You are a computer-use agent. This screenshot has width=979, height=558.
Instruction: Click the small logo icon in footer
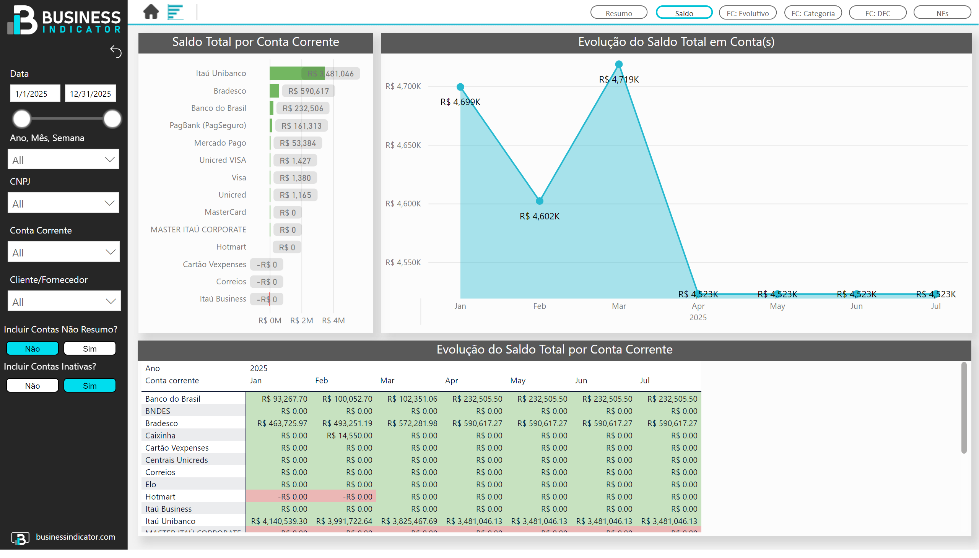point(20,538)
